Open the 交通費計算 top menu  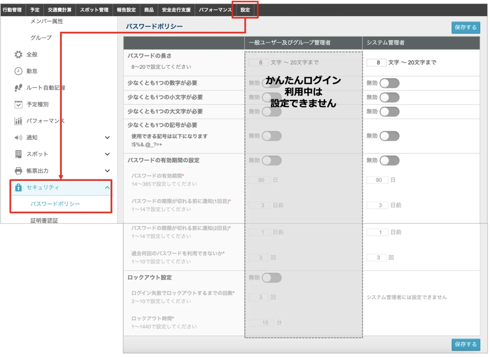pyautogui.click(x=59, y=10)
